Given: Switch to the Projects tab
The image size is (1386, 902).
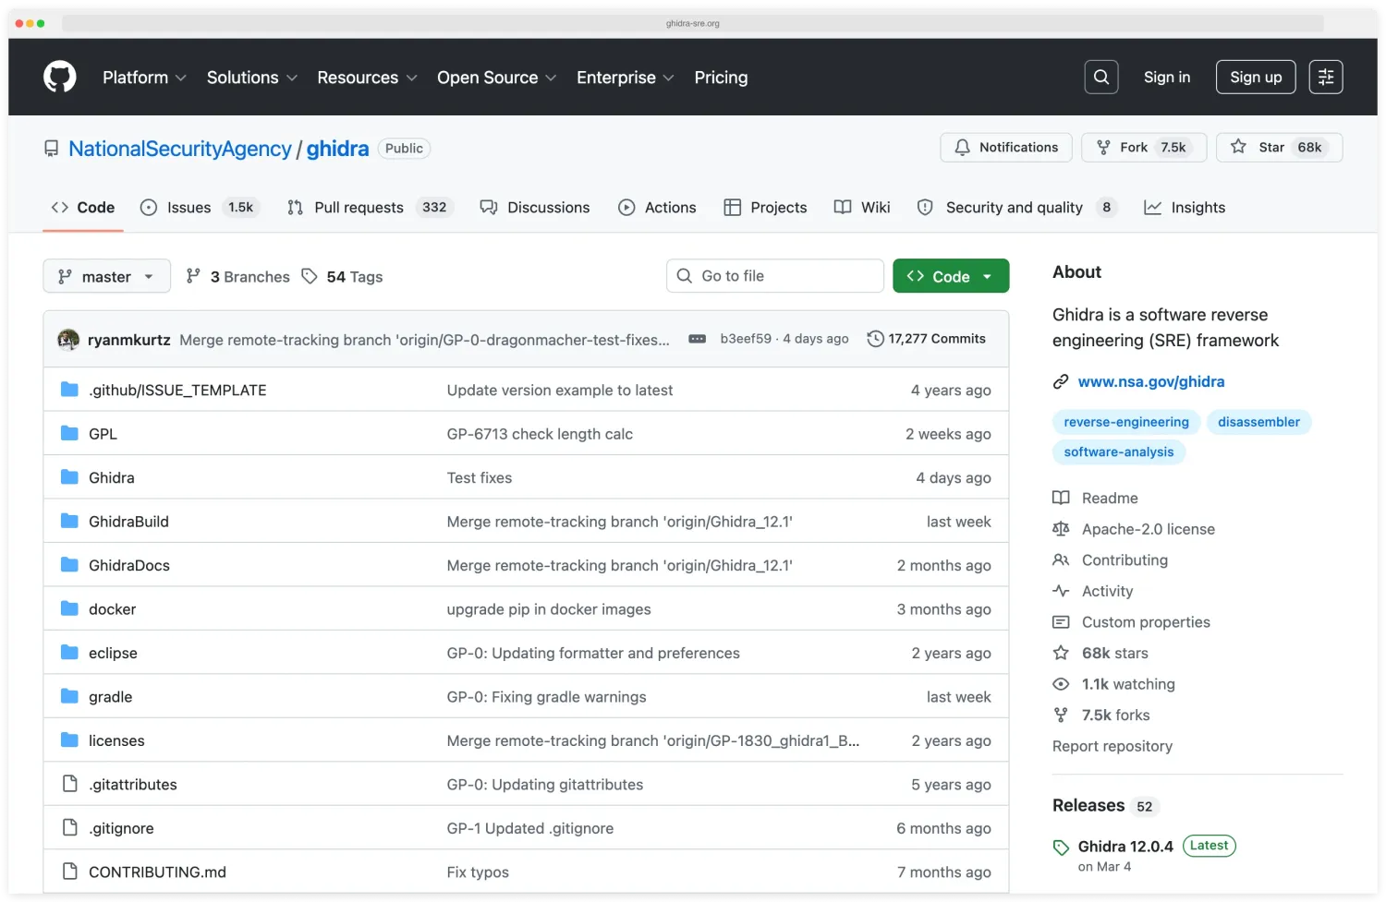Looking at the screenshot, I should 765,208.
